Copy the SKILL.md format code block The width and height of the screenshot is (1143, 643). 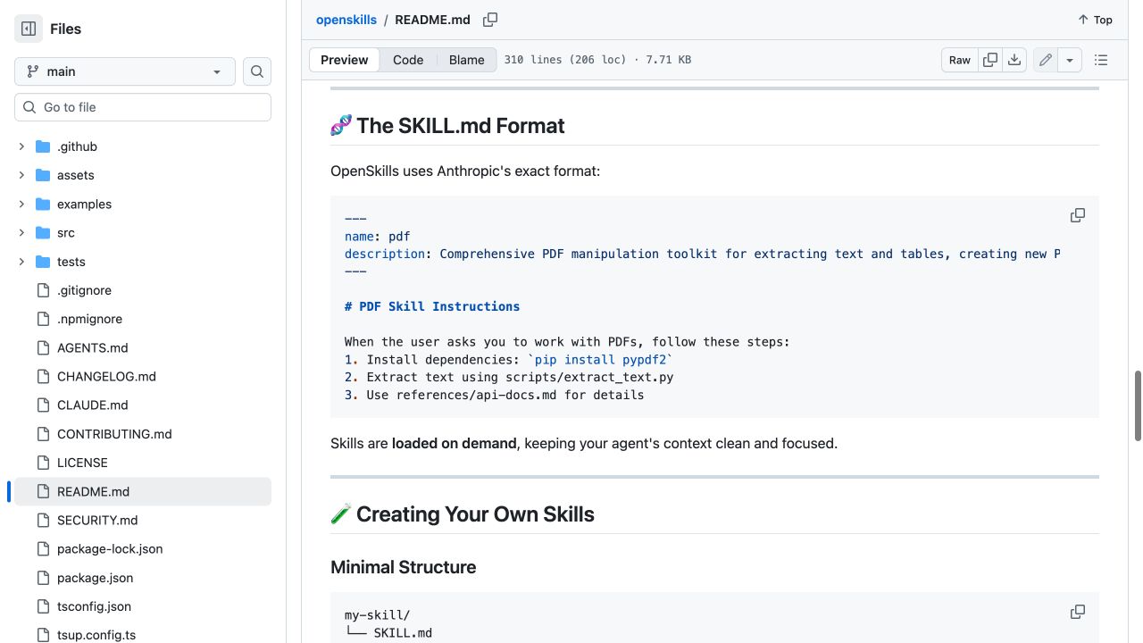tap(1078, 215)
